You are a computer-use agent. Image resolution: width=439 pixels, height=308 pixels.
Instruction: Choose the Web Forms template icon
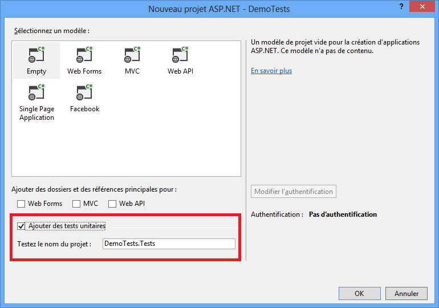tap(84, 55)
